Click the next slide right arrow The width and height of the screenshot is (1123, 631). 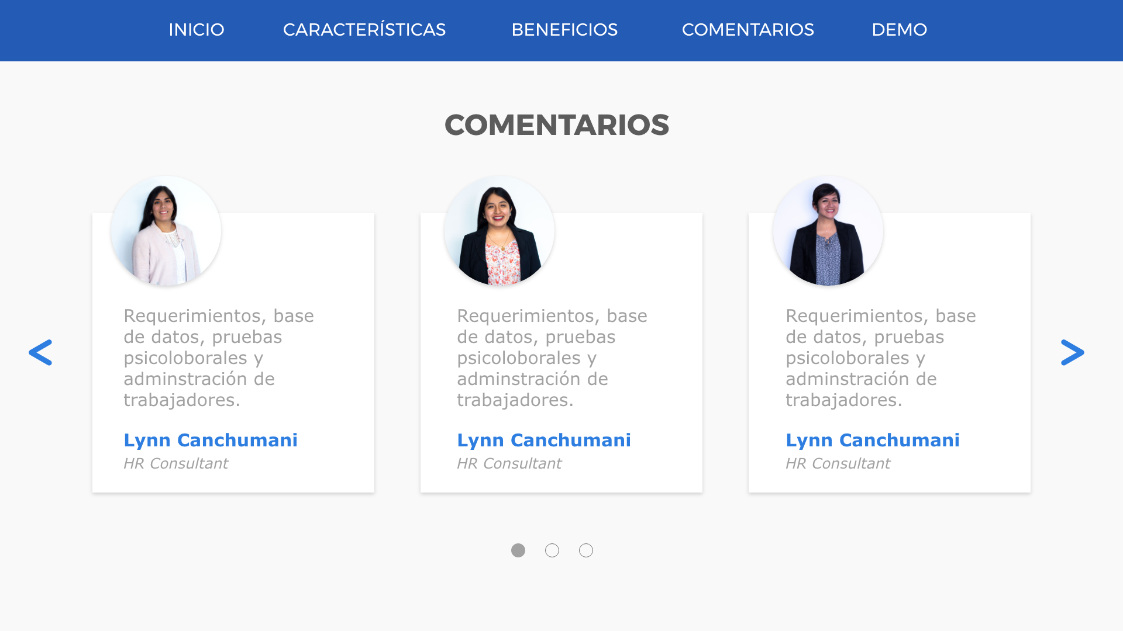pos(1072,353)
